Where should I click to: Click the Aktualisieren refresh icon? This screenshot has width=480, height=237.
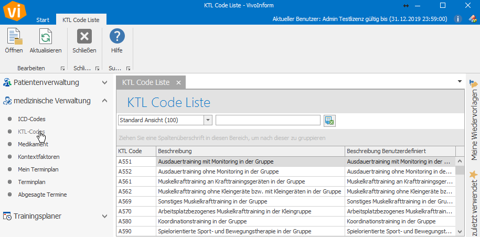coord(46,37)
